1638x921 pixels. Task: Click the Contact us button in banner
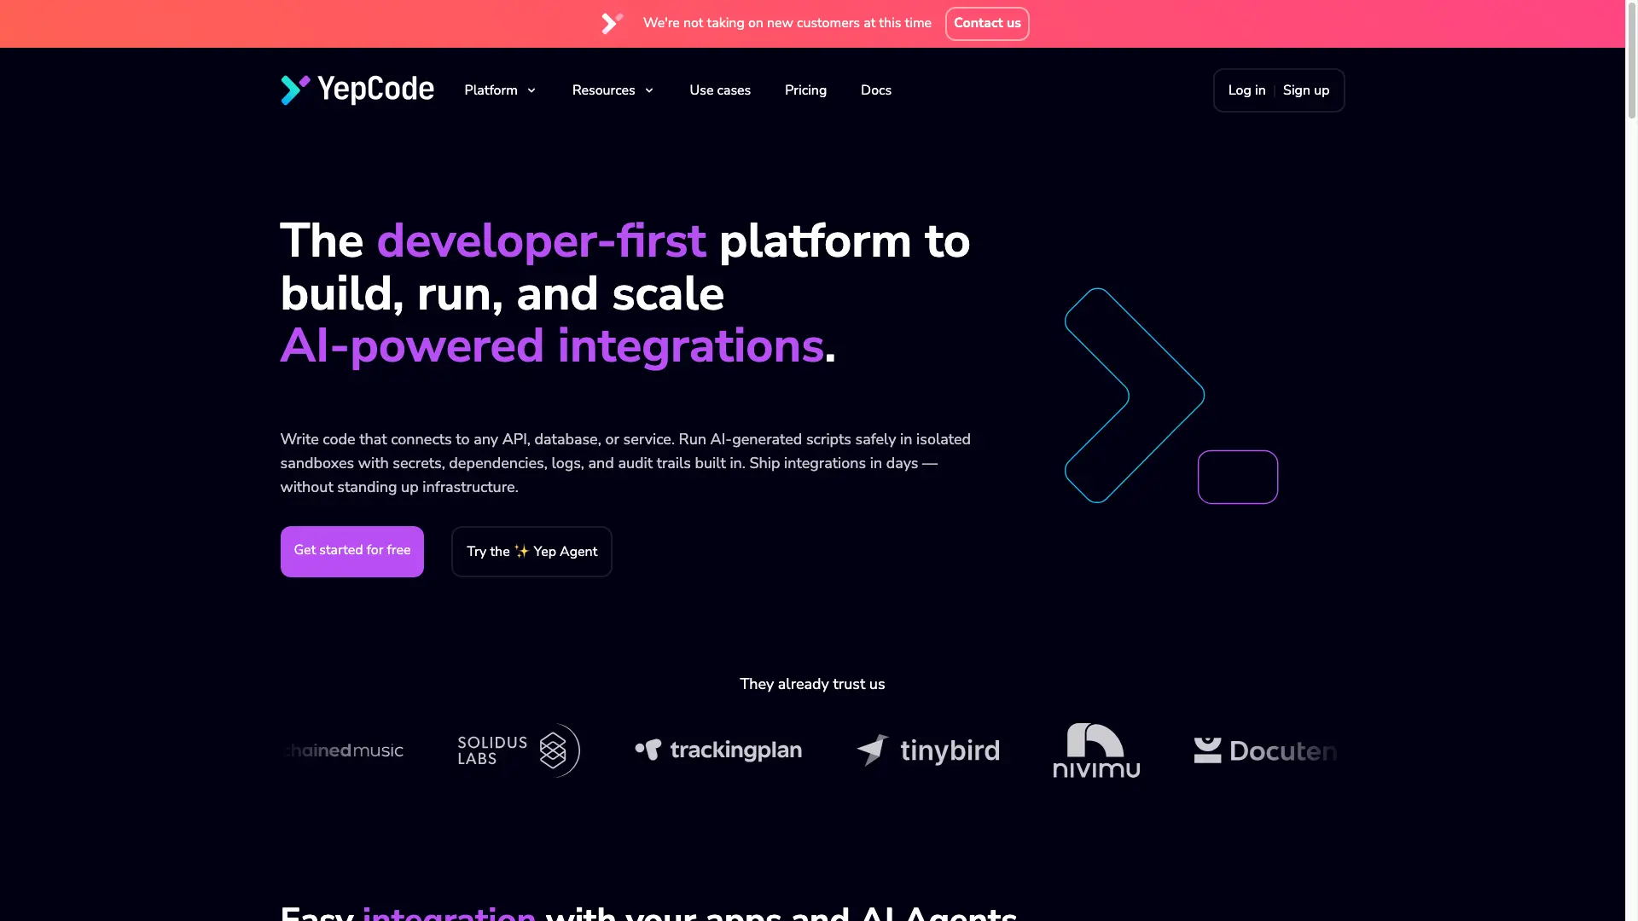pos(987,23)
